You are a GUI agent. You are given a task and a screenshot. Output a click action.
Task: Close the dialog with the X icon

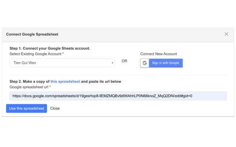pyautogui.click(x=226, y=34)
